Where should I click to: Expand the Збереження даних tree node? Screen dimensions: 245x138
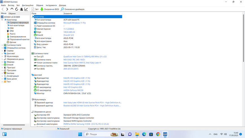pyautogui.click(x=2, y=59)
